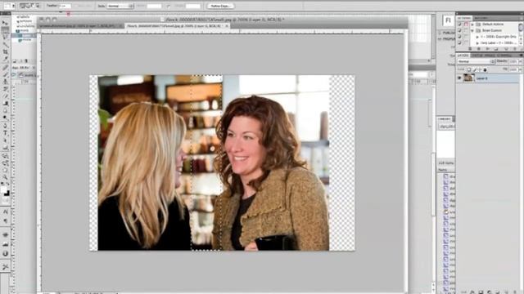Collapse the second action set
This screenshot has width=524, height=294.
point(472,30)
